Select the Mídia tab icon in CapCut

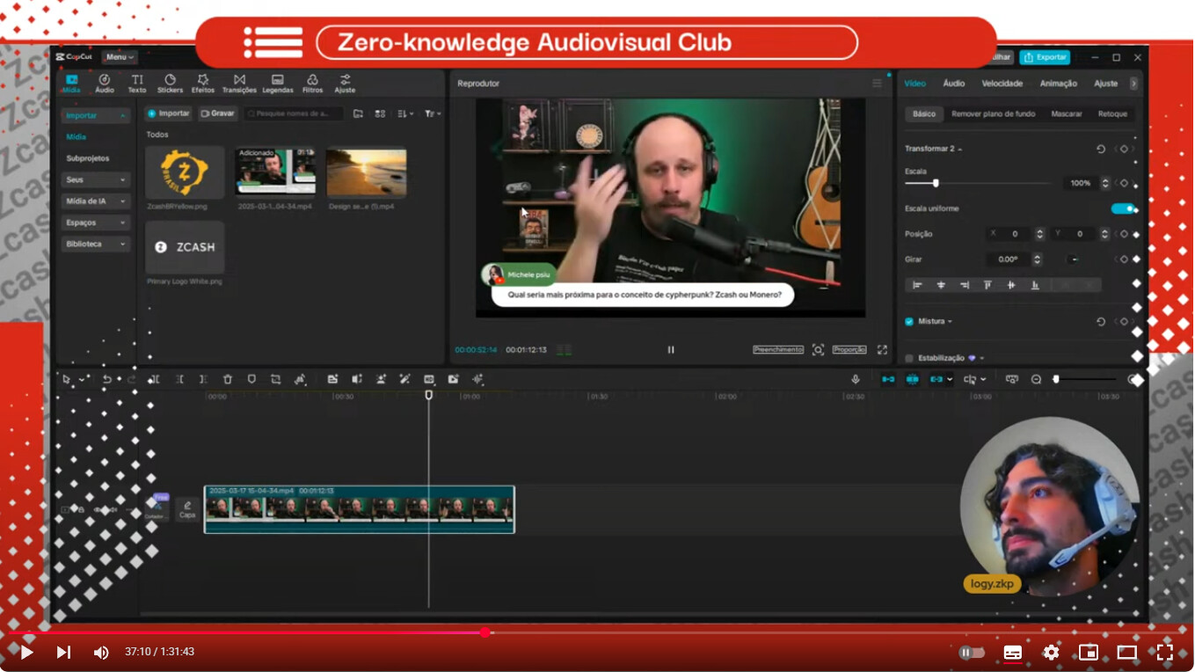tap(71, 84)
